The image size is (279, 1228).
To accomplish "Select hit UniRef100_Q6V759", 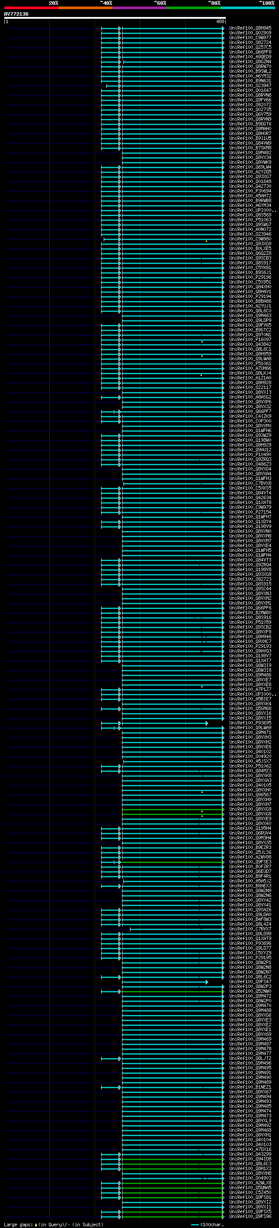I will point(250,115).
